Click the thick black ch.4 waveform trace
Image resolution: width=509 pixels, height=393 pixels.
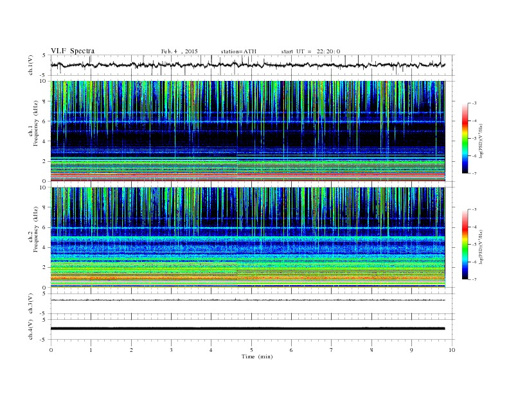247,329
